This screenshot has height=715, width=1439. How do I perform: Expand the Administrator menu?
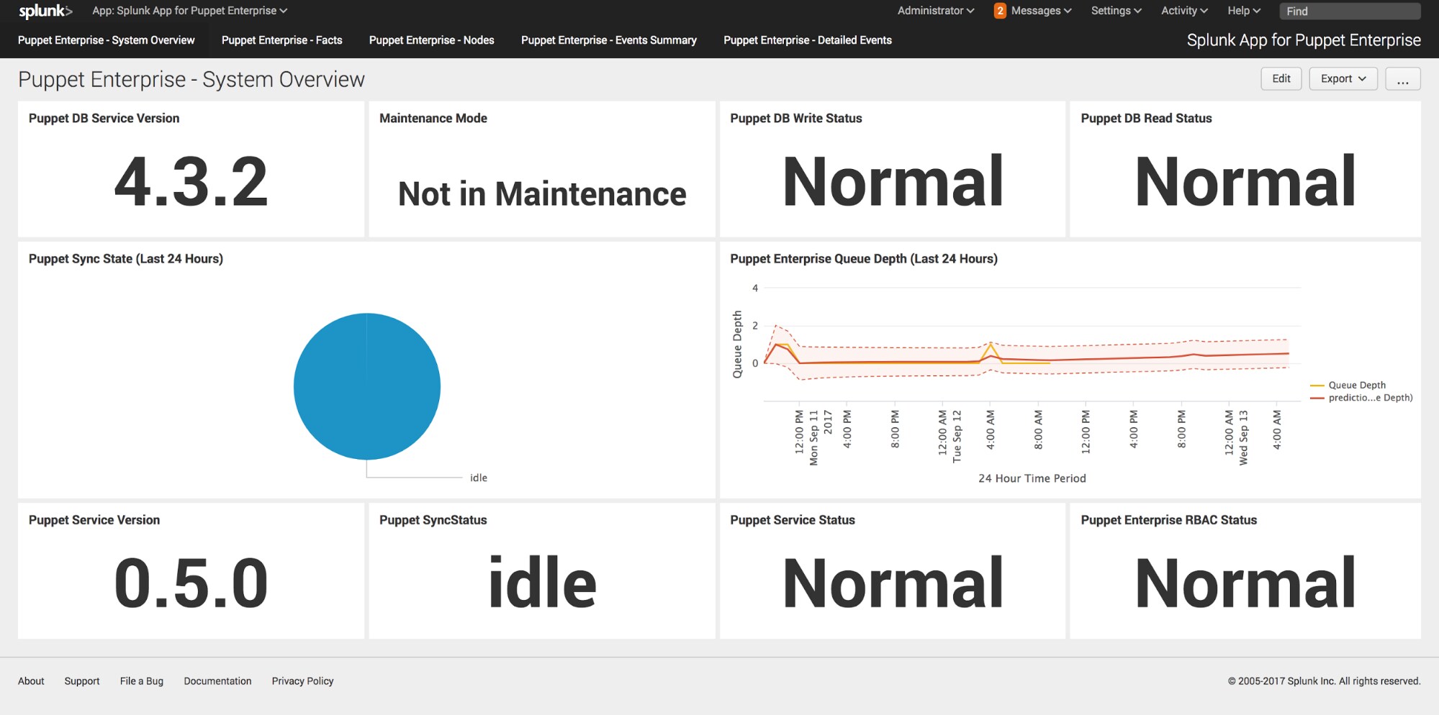point(936,11)
